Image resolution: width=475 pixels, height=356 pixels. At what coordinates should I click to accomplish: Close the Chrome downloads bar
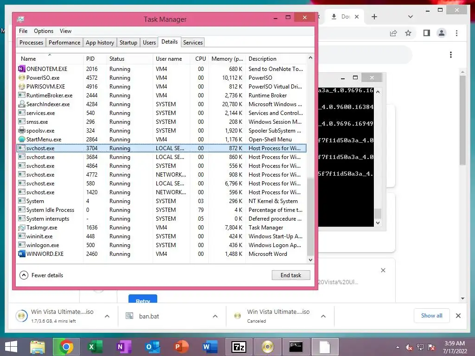point(458,316)
